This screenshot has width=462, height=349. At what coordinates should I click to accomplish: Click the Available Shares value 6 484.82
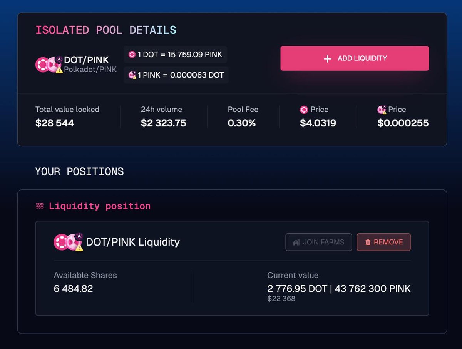tap(73, 289)
